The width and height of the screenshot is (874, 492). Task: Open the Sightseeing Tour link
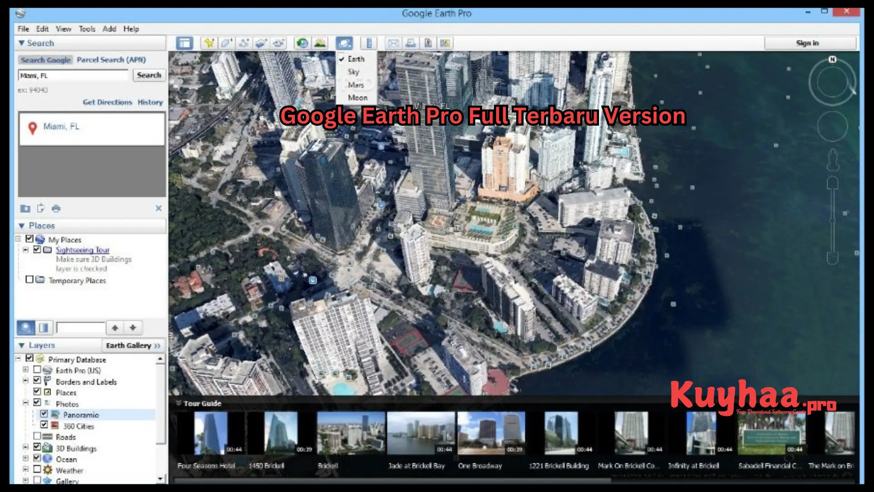82,250
